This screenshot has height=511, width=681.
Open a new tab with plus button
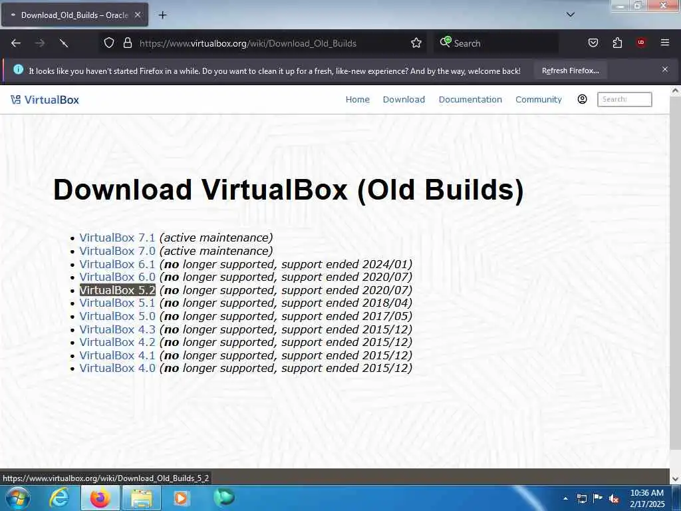pos(162,15)
